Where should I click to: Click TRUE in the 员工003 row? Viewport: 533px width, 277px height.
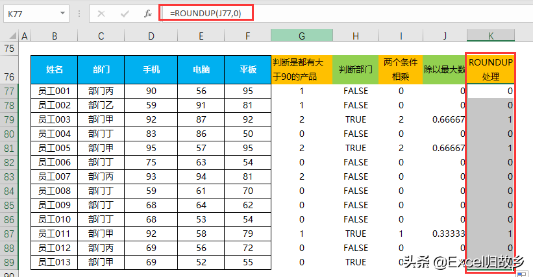point(356,119)
